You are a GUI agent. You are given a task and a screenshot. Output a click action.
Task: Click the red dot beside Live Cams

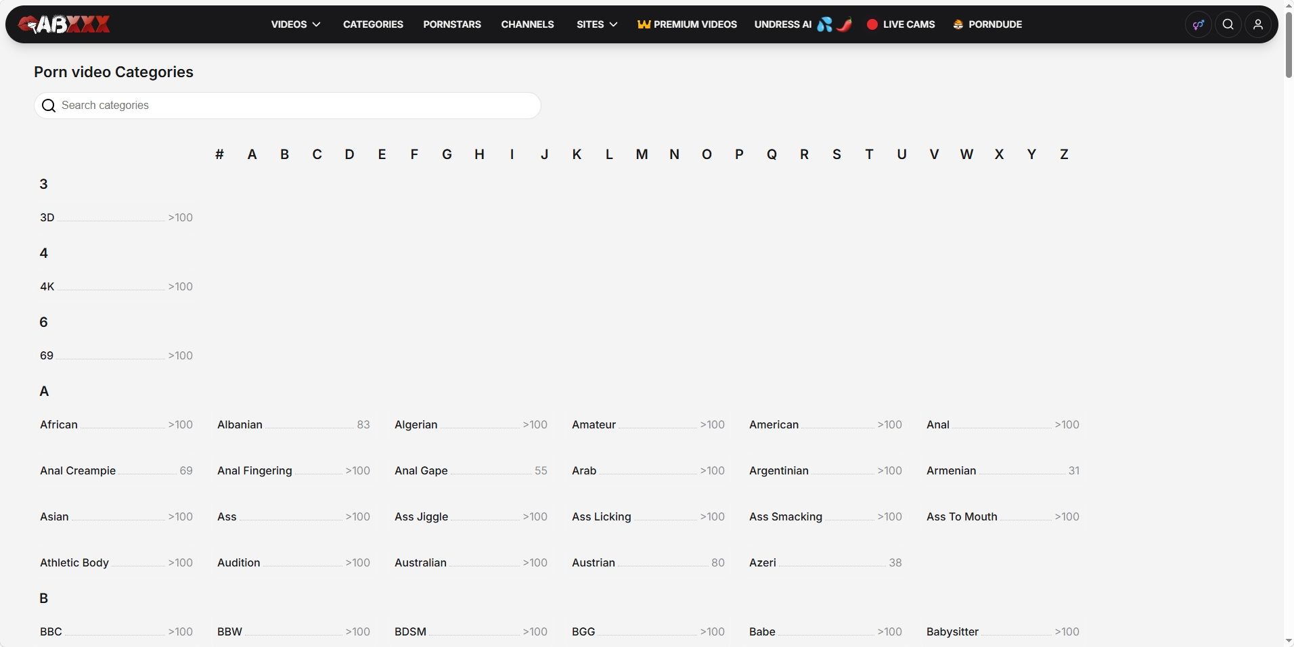[x=872, y=24]
